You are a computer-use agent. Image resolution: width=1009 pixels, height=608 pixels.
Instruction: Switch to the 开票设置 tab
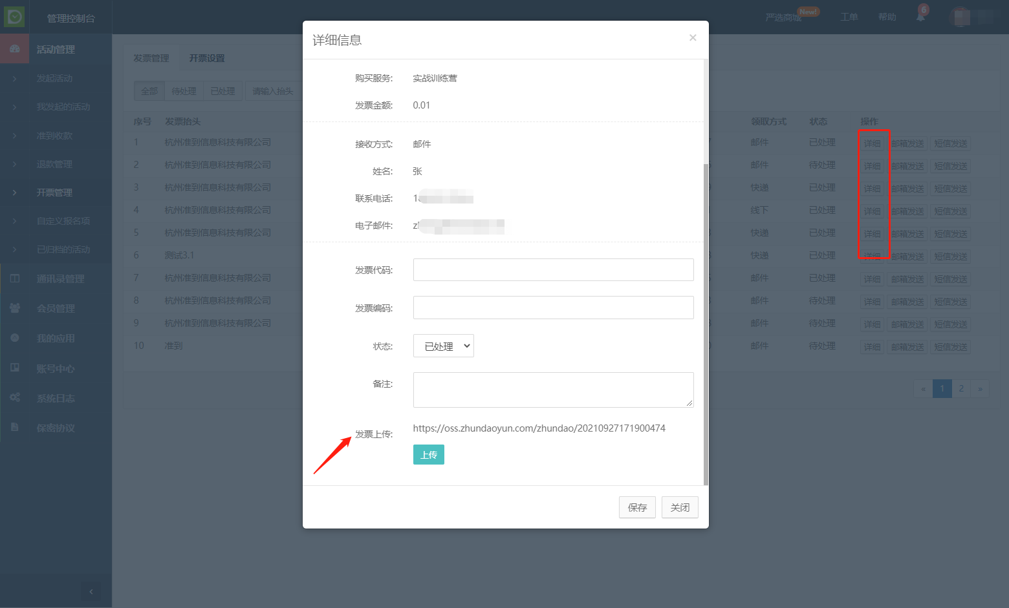coord(207,58)
